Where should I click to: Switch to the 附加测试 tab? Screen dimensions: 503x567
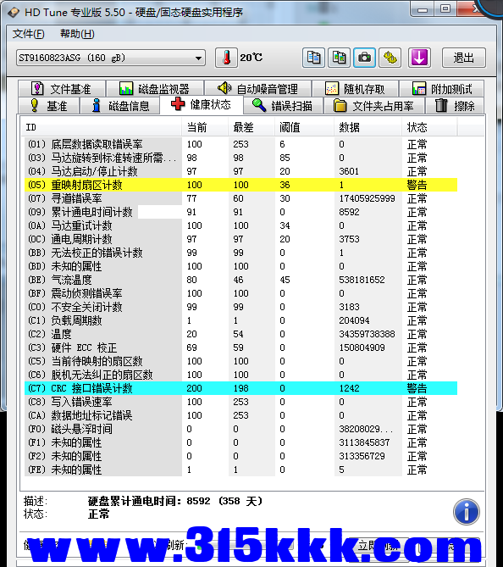[441, 89]
